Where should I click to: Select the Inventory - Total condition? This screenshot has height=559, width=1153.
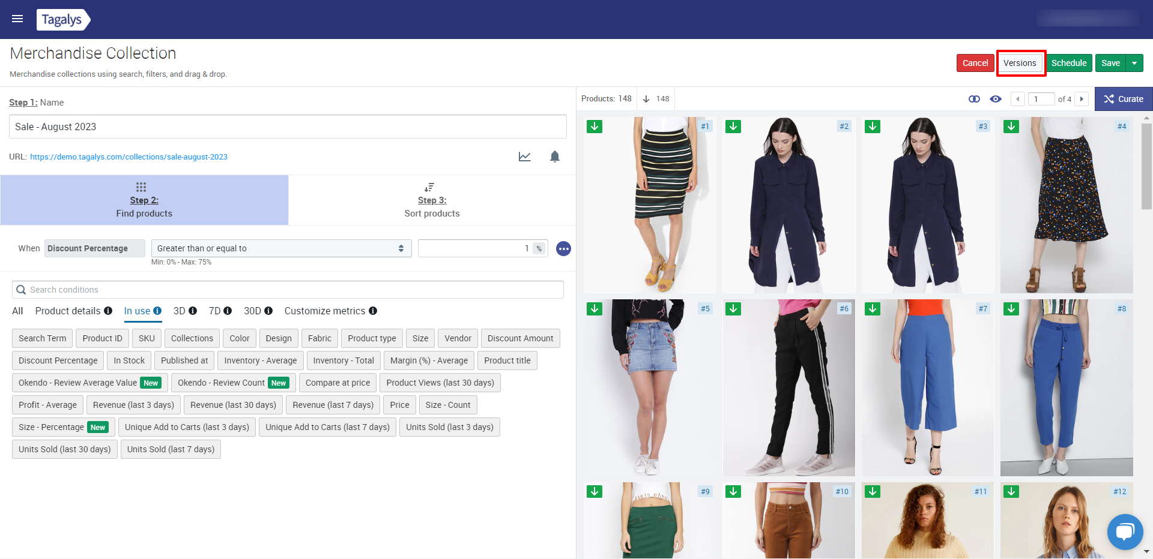(343, 360)
